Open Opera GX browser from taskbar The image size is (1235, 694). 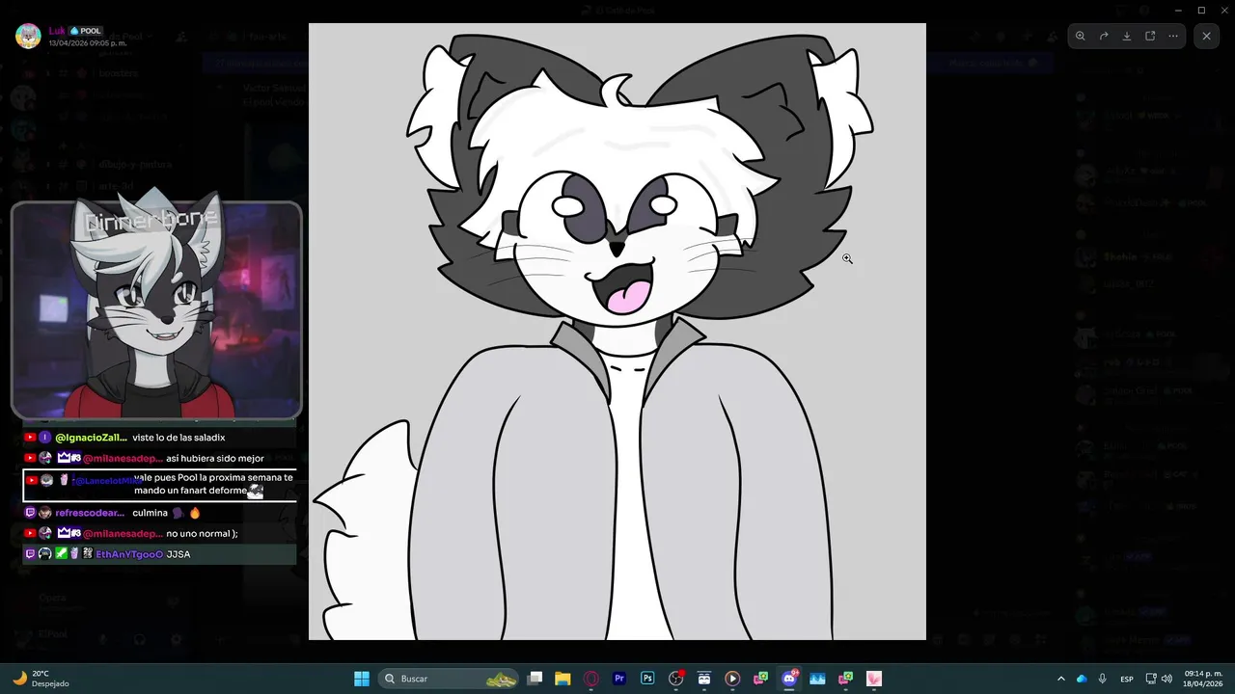pos(591,679)
